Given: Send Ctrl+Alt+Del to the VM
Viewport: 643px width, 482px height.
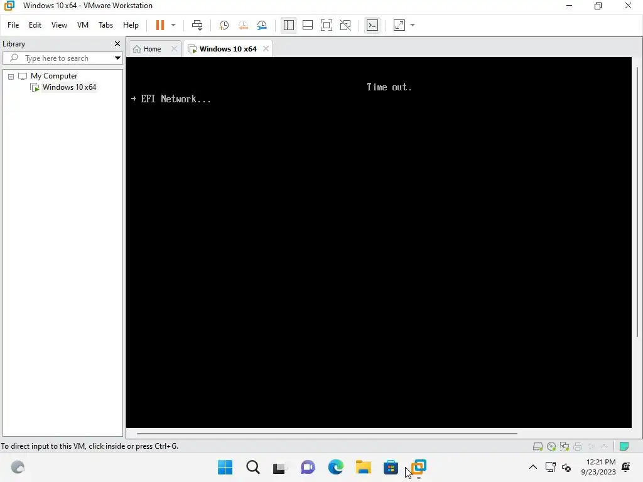Looking at the screenshot, I should pyautogui.click(x=197, y=25).
